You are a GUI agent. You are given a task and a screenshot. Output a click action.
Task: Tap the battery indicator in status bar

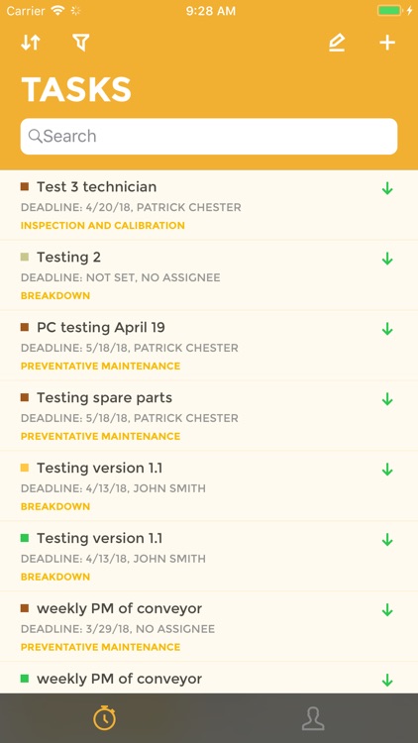pos(389,11)
